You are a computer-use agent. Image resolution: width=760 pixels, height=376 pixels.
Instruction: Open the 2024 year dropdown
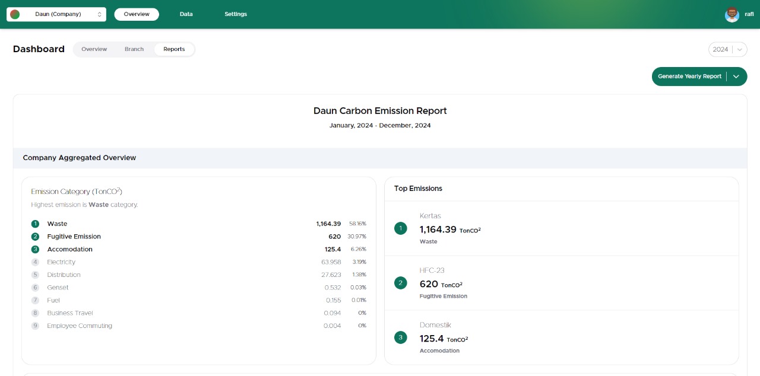tap(727, 49)
